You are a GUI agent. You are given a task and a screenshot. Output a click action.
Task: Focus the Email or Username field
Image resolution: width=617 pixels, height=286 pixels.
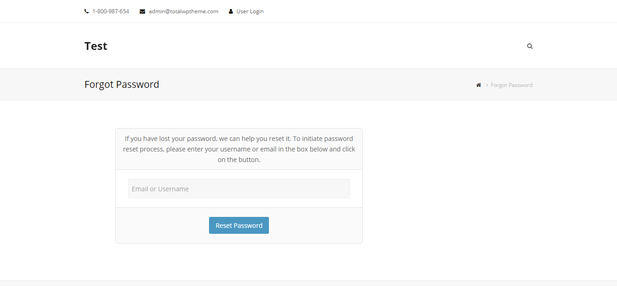pos(239,189)
